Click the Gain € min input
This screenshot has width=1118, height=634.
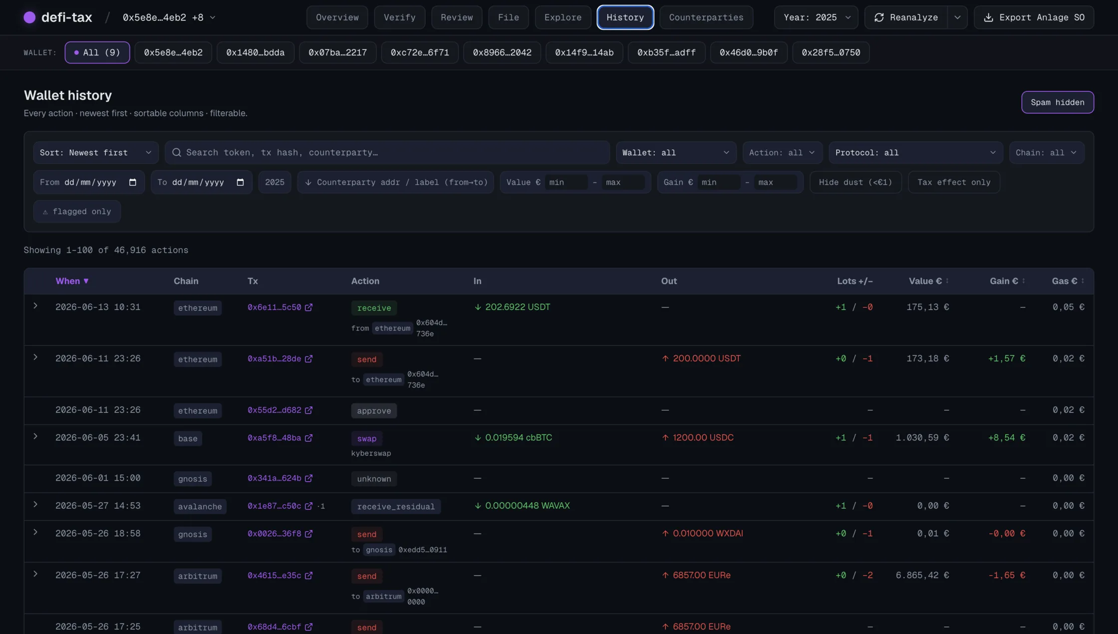click(719, 182)
